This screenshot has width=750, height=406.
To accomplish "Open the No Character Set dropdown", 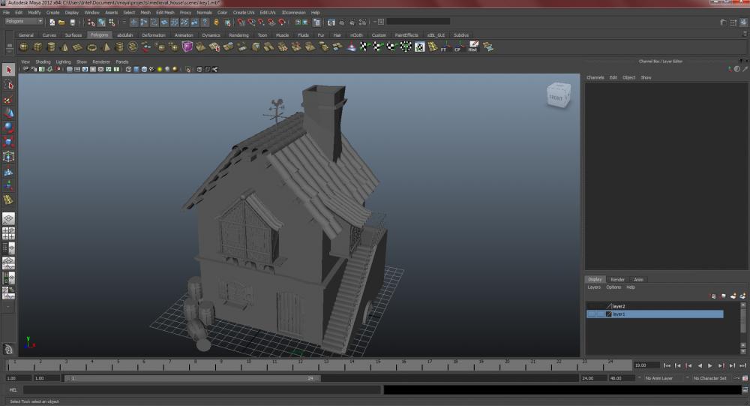I will click(709, 378).
